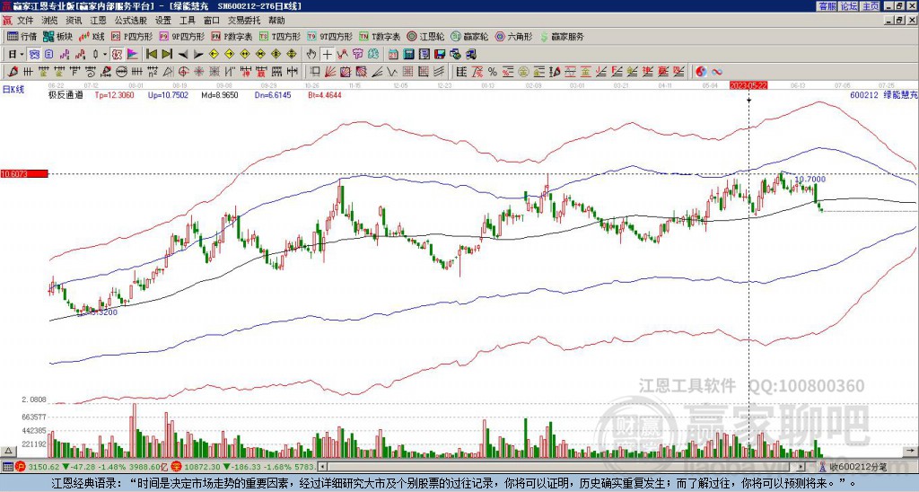
Task: Click the P四方形 square tool
Action: (132, 36)
